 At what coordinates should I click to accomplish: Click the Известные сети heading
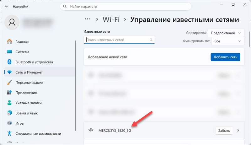pyautogui.click(x=97, y=31)
